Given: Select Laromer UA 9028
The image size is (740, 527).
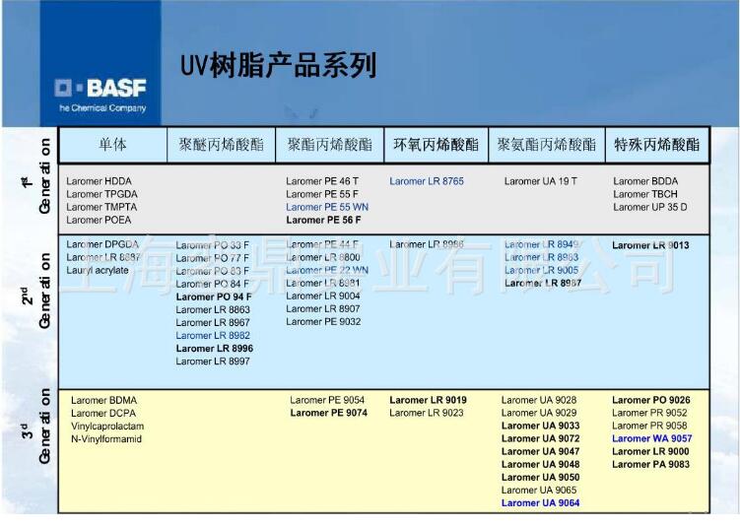Looking at the screenshot, I should (539, 400).
